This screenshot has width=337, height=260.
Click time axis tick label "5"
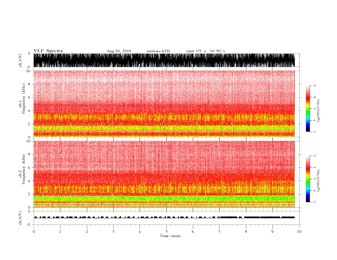(x=166, y=232)
